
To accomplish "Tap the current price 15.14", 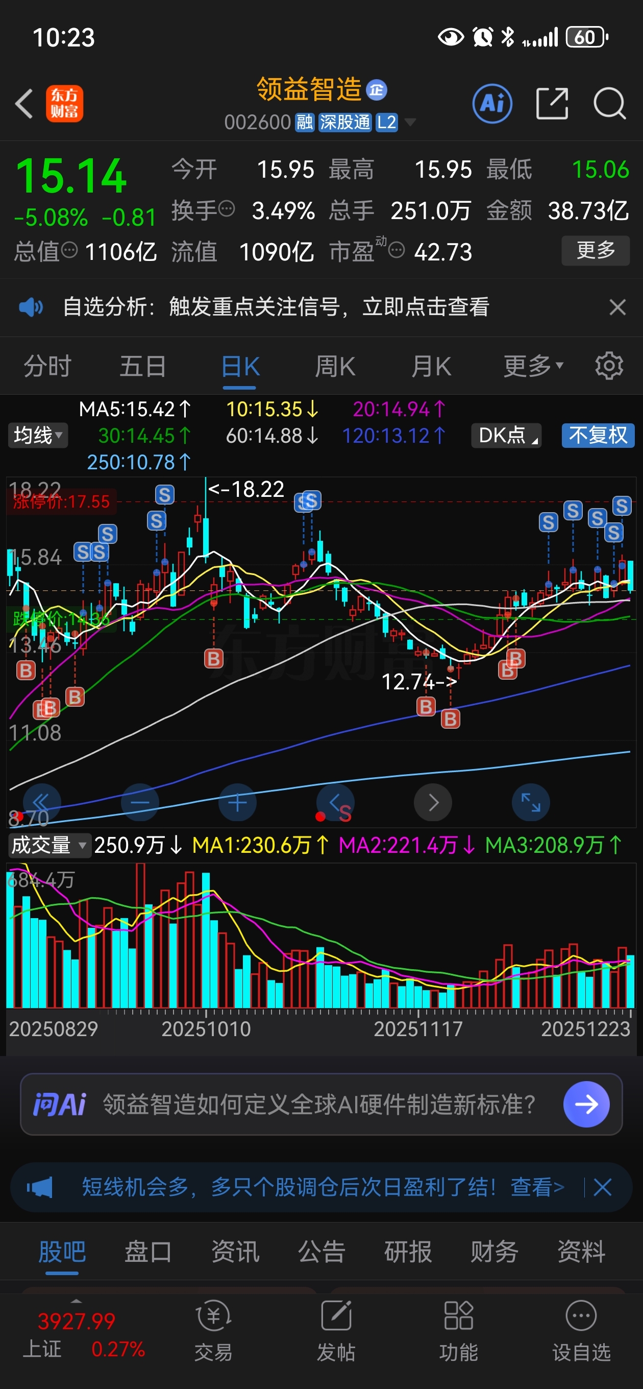I will [x=71, y=176].
